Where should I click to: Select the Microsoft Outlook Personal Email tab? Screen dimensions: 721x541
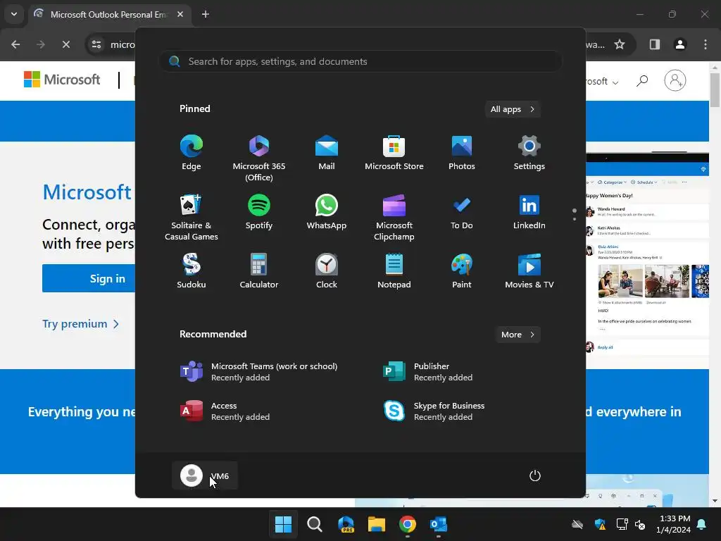click(x=109, y=14)
